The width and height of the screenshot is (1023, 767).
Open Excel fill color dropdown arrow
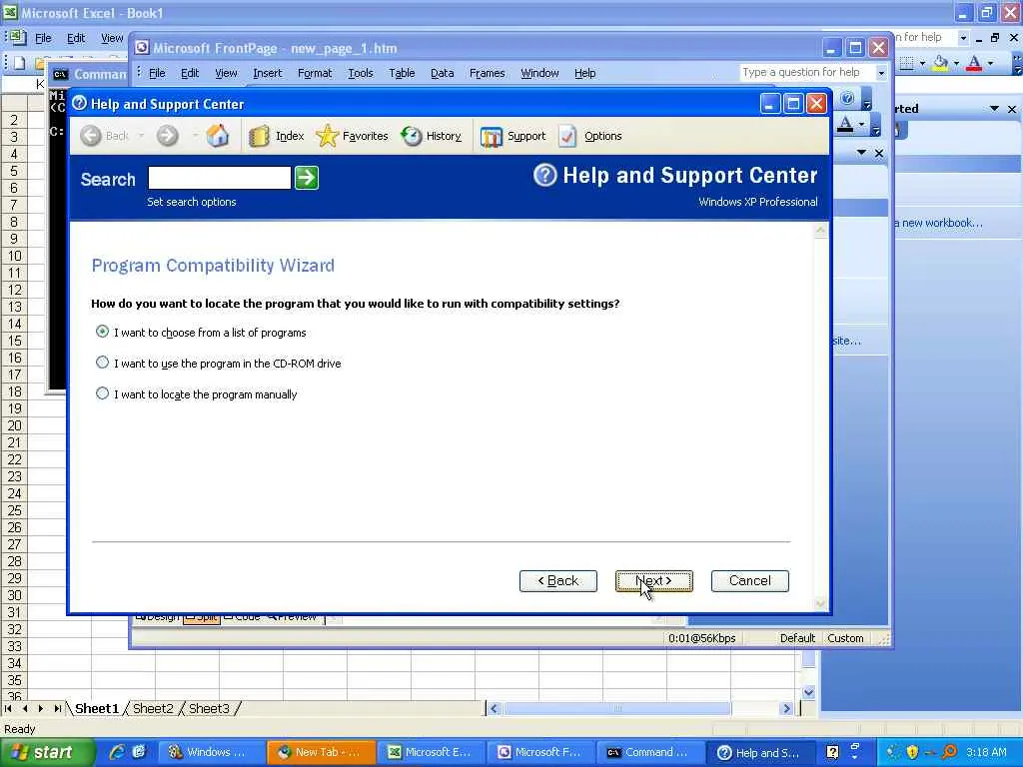tap(956, 63)
